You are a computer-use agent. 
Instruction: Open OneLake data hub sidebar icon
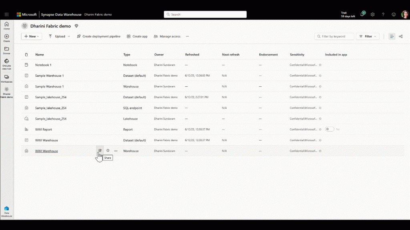6,64
